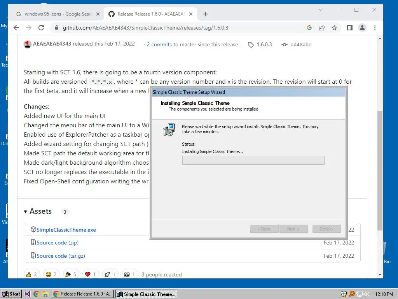Share this page icon
Image resolution: width=398 pixels, height=299 pixels.
(x=321, y=28)
